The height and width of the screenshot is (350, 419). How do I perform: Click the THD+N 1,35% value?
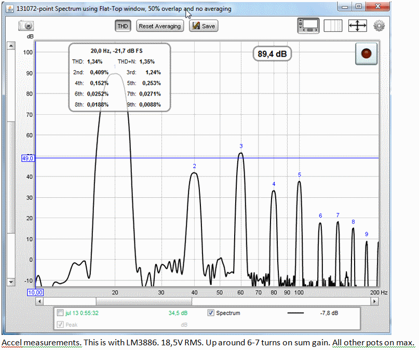pyautogui.click(x=147, y=61)
